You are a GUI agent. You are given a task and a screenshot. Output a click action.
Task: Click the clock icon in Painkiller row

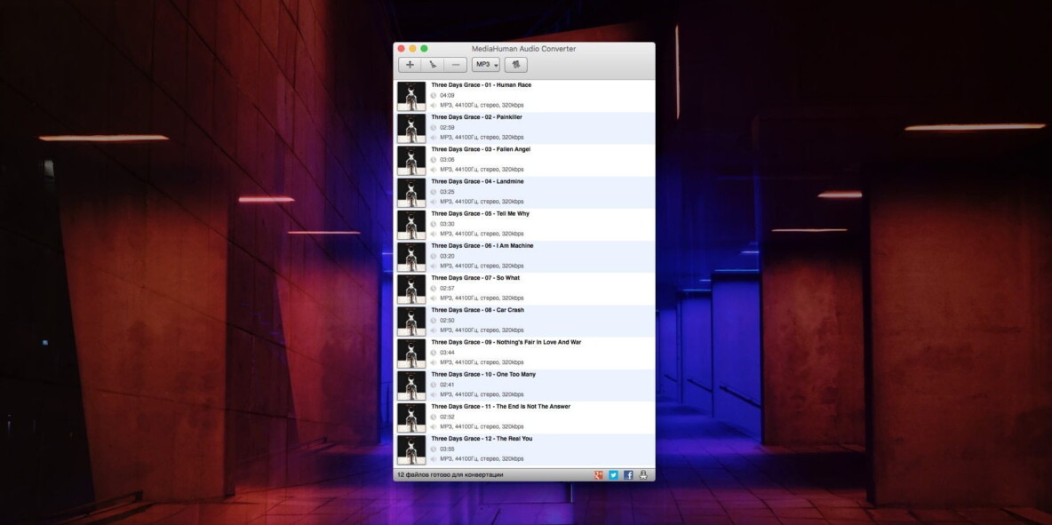pyautogui.click(x=434, y=128)
